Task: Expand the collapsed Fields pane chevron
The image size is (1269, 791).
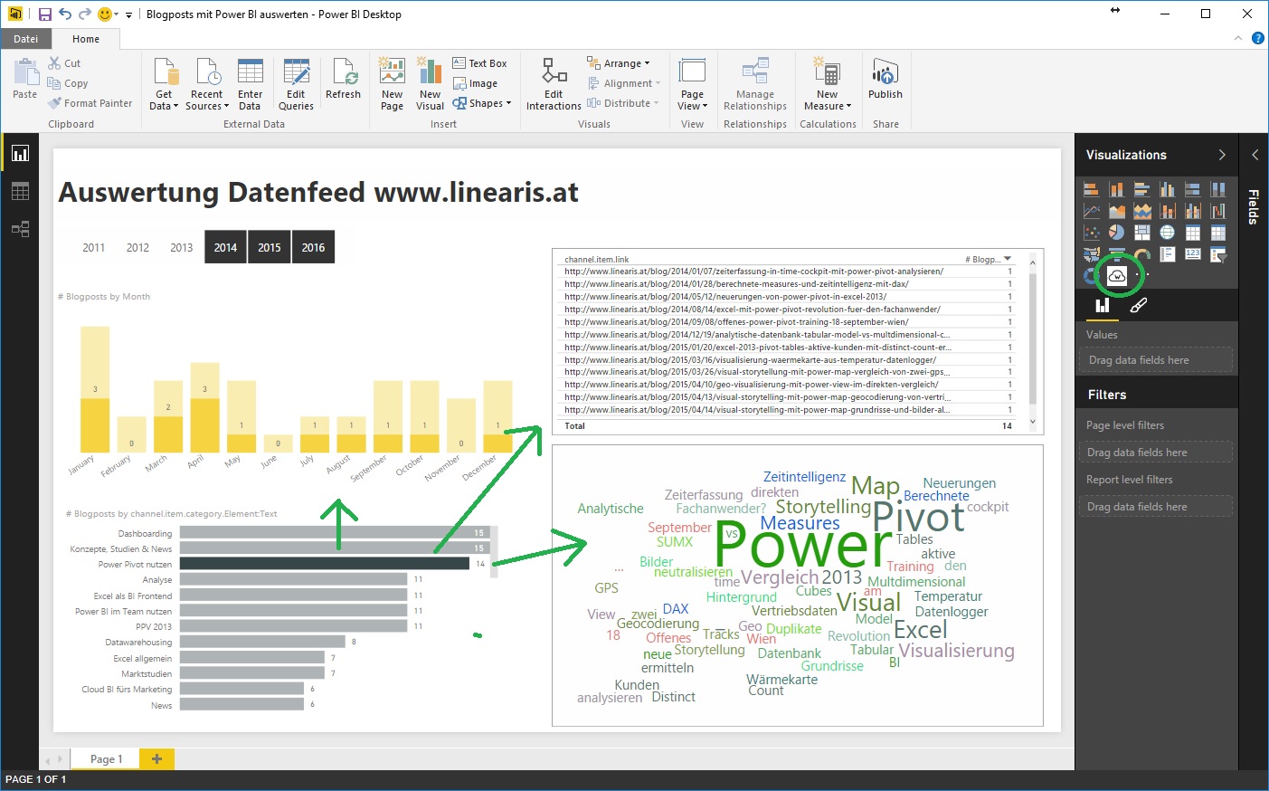Action: [1255, 155]
